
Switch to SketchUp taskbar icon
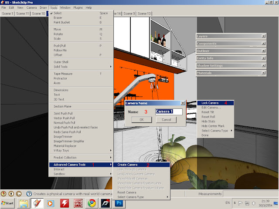pos(37,203)
